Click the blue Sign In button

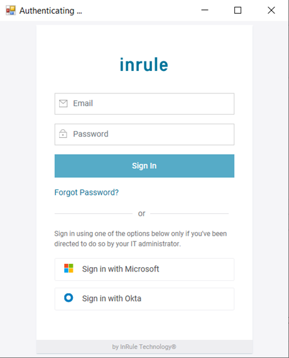144,166
